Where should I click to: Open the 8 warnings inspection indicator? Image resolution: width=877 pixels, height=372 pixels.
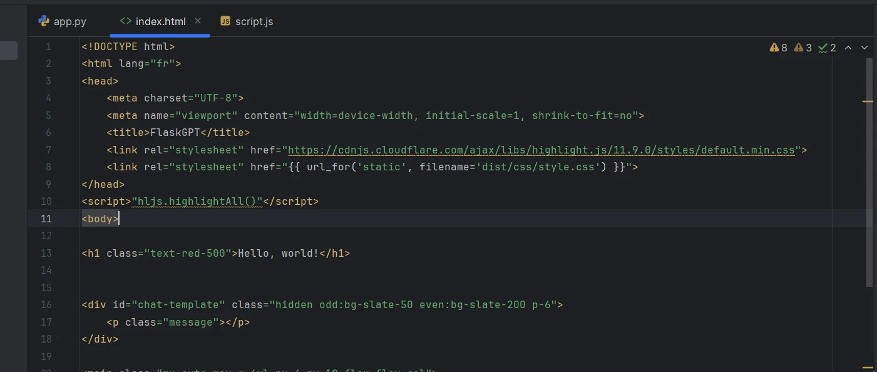778,48
